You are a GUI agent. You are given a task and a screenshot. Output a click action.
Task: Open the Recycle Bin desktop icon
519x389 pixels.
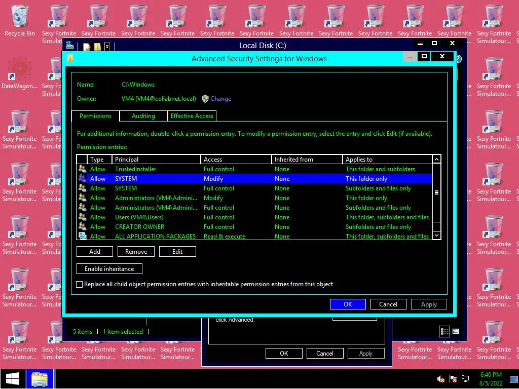click(20, 20)
